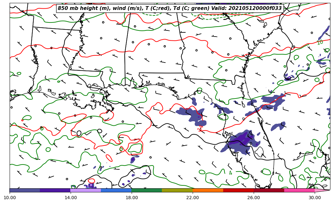Click the red temperature contour label 14
333x203 pixels.
click(200, 128)
